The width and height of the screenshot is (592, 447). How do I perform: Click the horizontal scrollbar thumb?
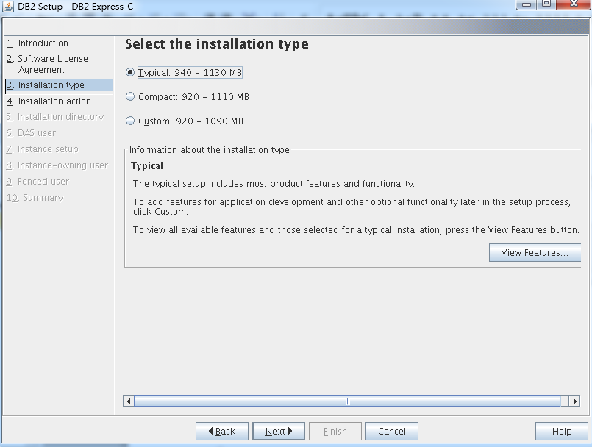(x=347, y=401)
